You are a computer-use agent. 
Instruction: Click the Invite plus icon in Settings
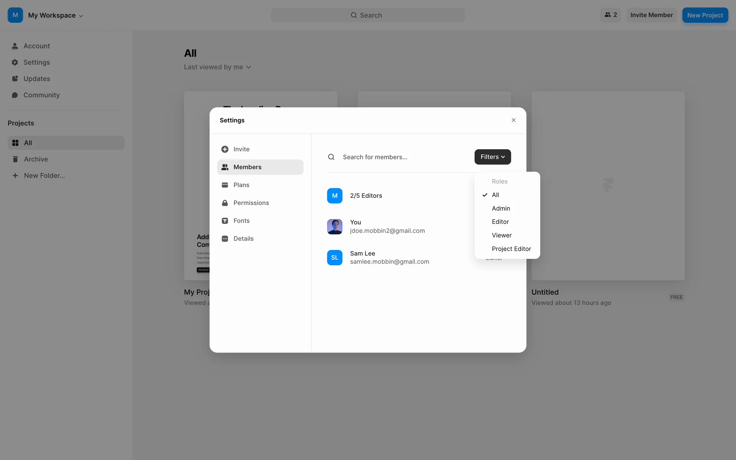225,149
